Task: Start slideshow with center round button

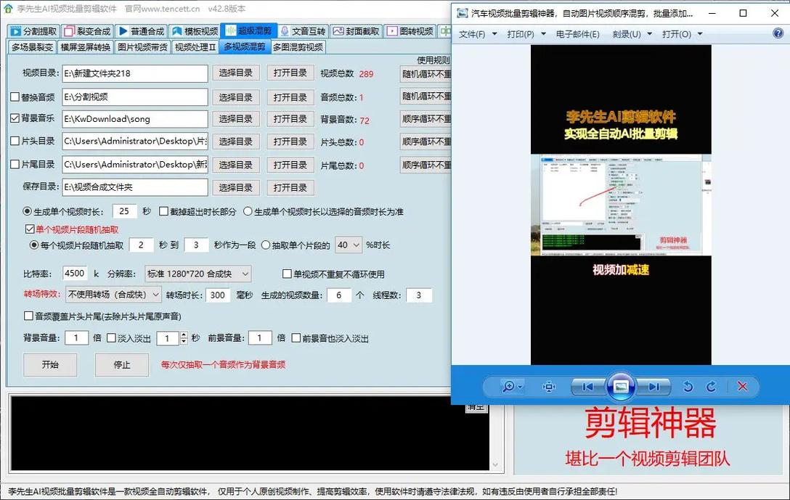Action: coord(621,387)
